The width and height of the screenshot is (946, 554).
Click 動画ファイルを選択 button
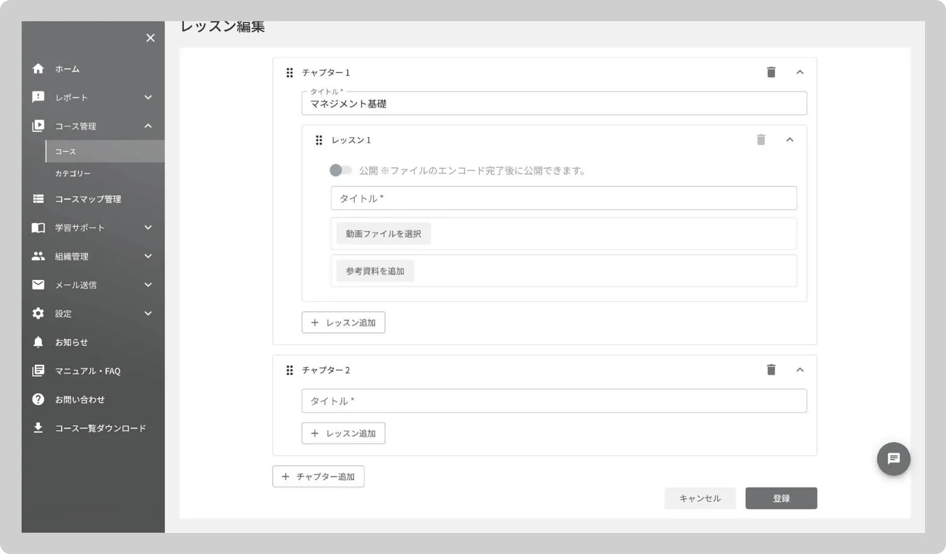(383, 234)
